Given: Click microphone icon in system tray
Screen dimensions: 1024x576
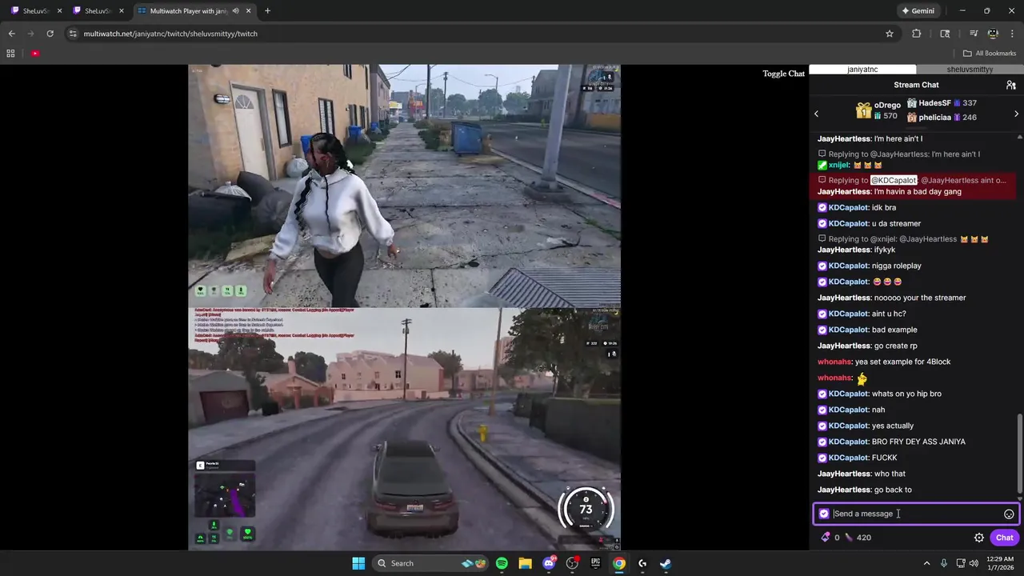Looking at the screenshot, I should pyautogui.click(x=944, y=563).
